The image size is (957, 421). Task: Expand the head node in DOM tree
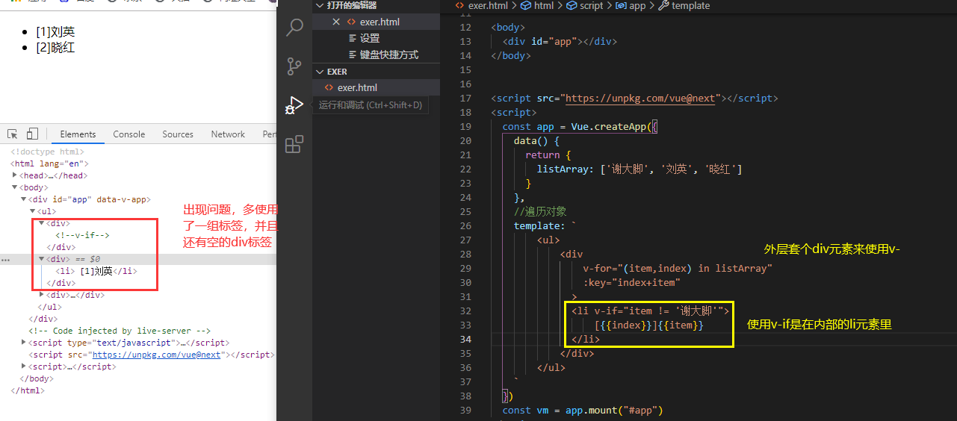click(x=15, y=175)
